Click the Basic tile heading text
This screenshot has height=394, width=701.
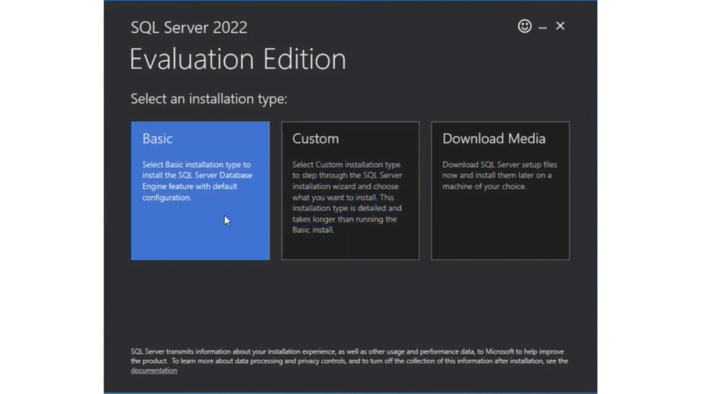pos(157,138)
